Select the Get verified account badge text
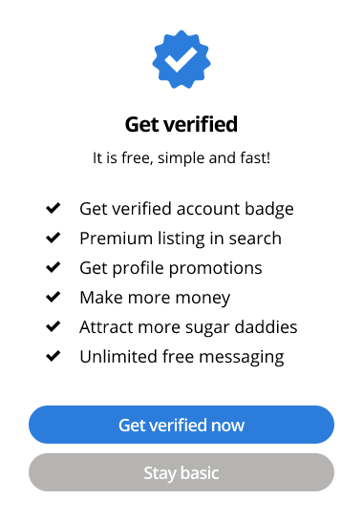 [186, 209]
